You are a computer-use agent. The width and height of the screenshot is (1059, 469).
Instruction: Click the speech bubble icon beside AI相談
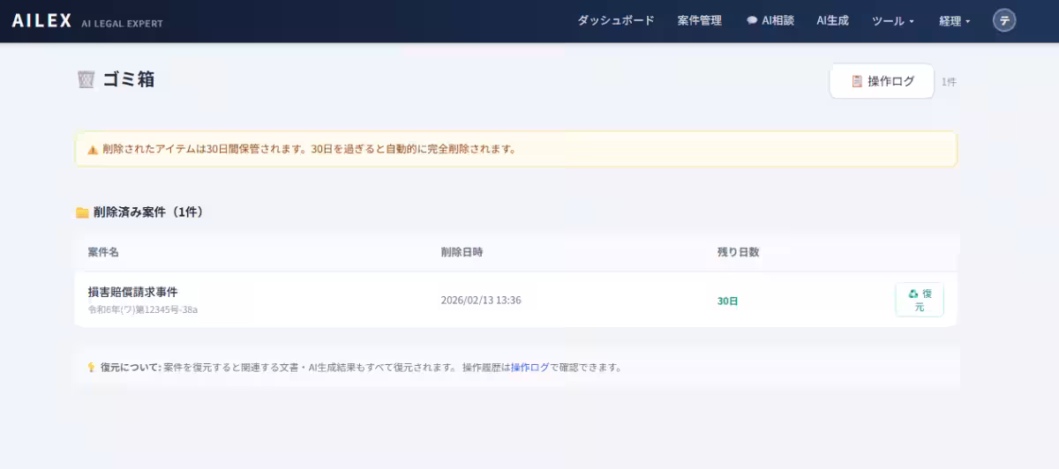pyautogui.click(x=752, y=21)
